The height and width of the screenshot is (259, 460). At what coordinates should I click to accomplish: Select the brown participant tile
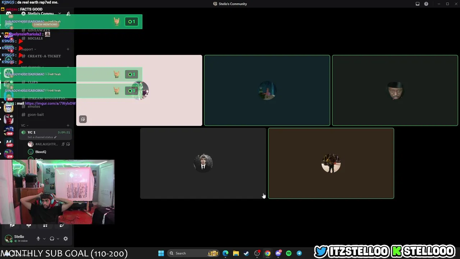331,163
